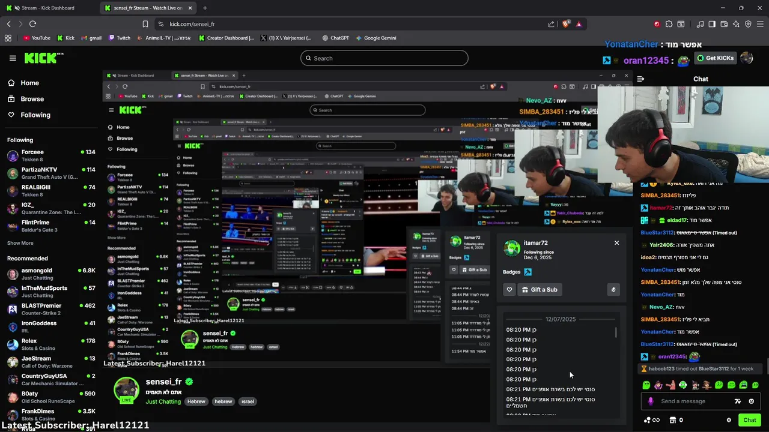Open Forceee channel in Following list
Screen dimensions: 769x432
51,155
